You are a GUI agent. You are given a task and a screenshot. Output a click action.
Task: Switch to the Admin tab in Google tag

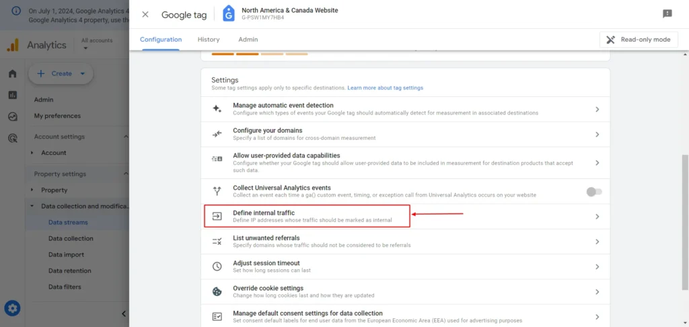pos(248,40)
